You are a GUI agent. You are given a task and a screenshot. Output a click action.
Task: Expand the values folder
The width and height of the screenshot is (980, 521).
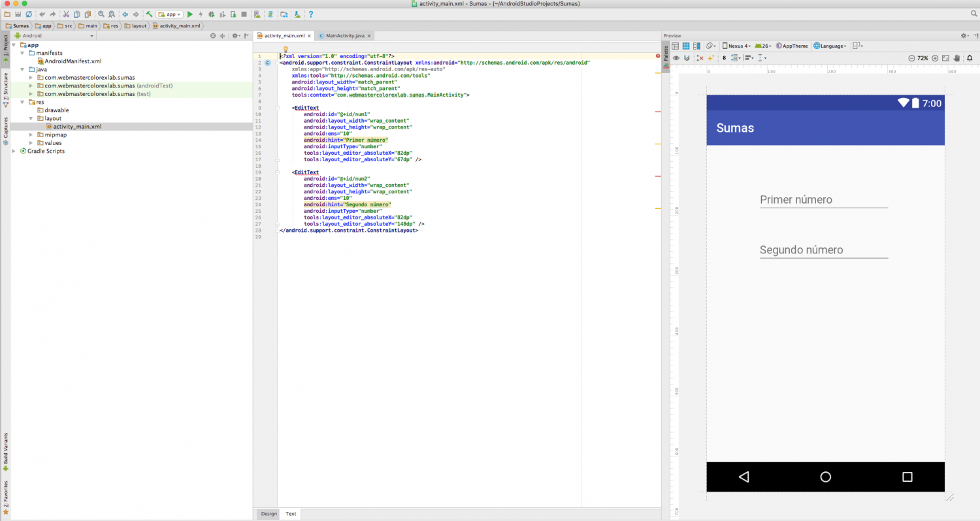[31, 142]
